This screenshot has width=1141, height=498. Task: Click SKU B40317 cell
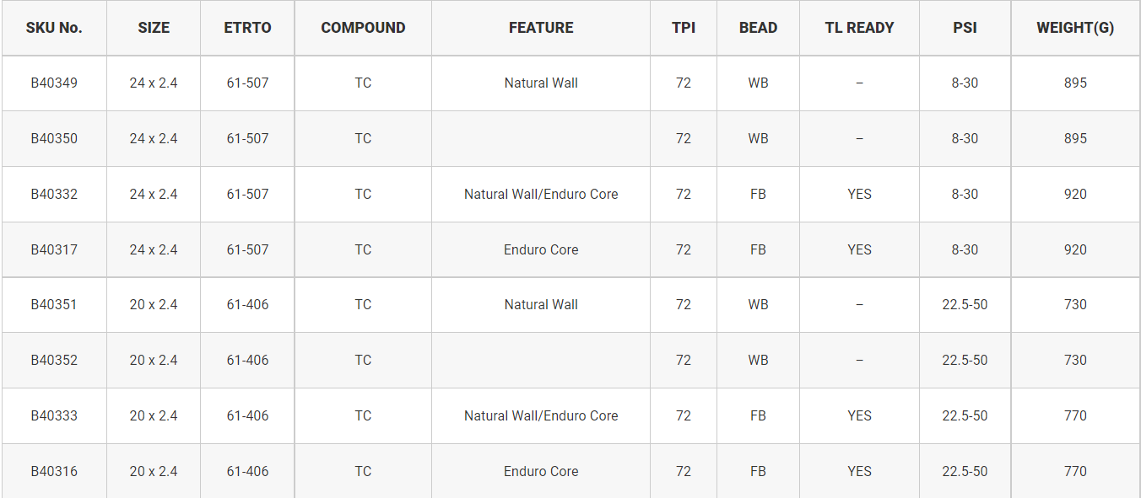pyautogui.click(x=54, y=249)
